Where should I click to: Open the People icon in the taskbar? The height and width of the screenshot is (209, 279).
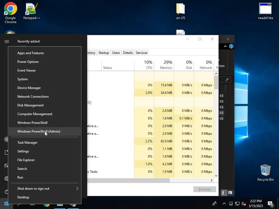point(214,204)
